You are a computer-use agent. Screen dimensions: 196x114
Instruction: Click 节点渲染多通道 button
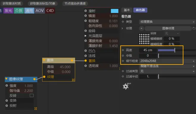(x=75, y=3)
